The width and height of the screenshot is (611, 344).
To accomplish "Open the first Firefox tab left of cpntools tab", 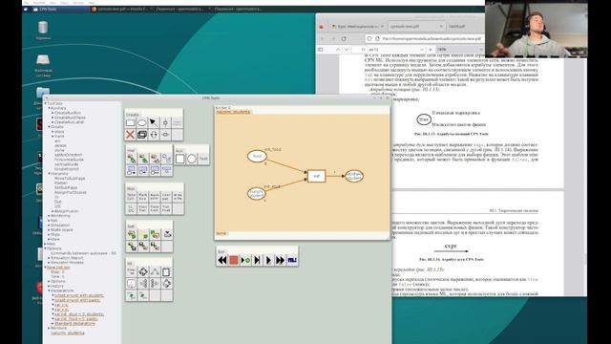I will coord(357,26).
